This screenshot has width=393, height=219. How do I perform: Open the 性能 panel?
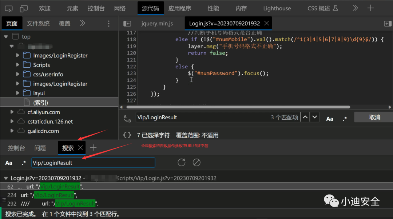[x=213, y=8]
